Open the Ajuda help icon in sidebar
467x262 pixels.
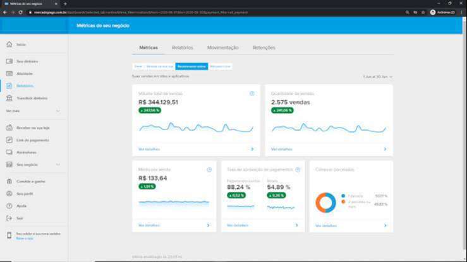point(9,206)
